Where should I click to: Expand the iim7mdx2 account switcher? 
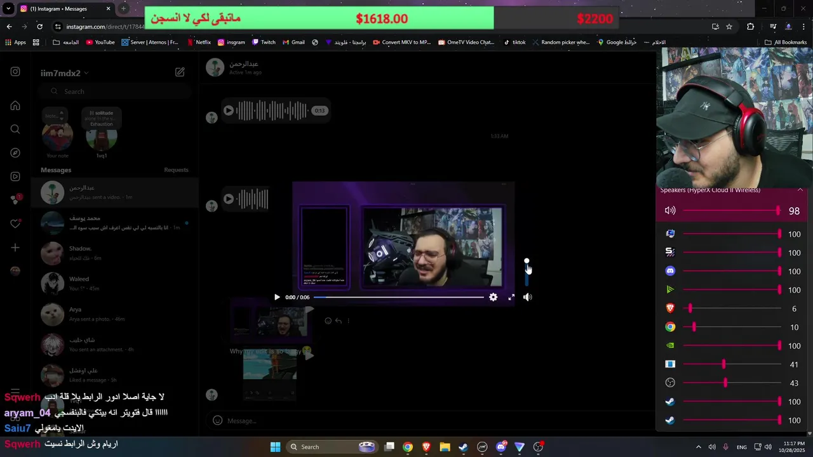pos(64,73)
